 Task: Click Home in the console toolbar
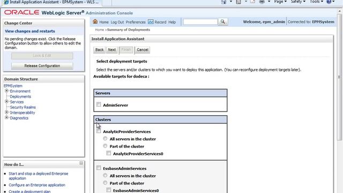pos(104,22)
